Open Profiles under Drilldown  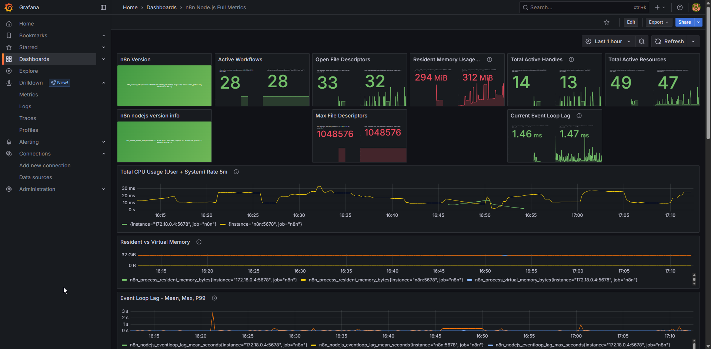point(29,130)
